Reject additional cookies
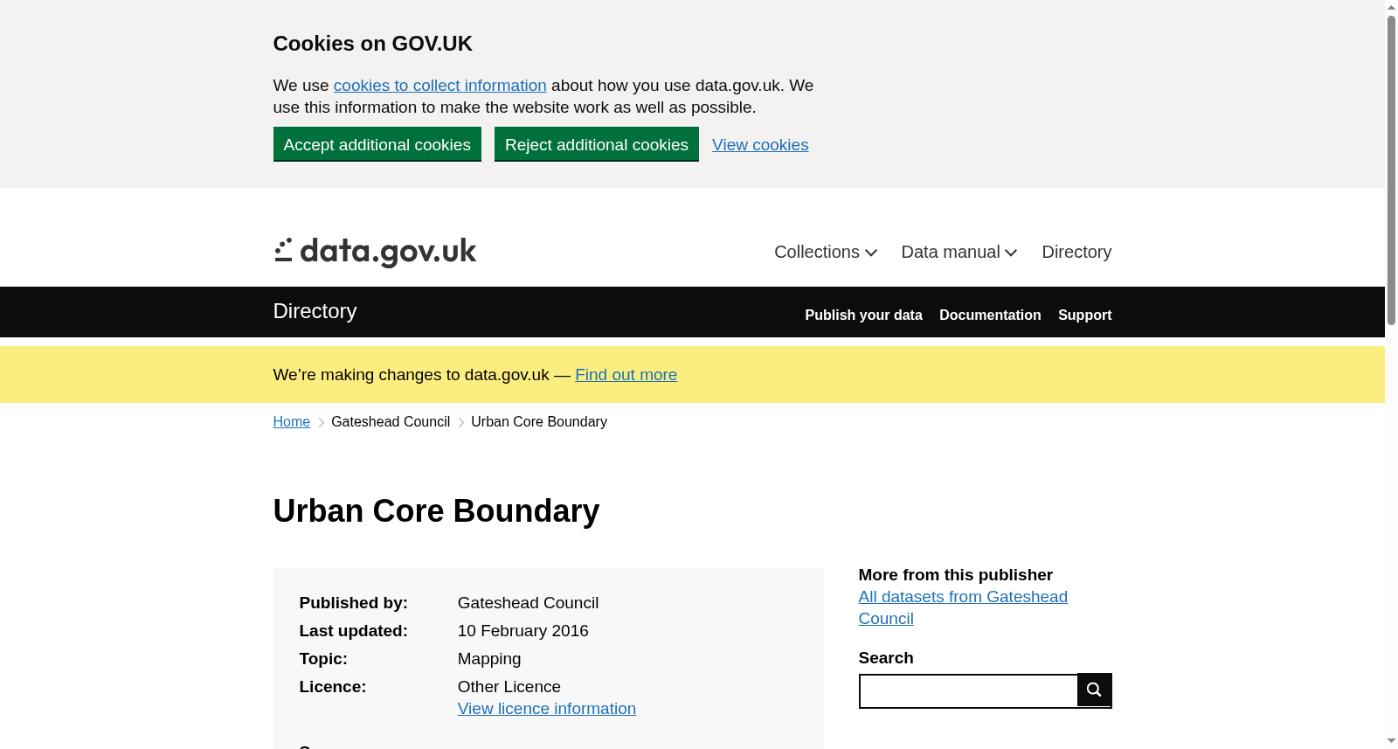The image size is (1398, 749). [597, 144]
